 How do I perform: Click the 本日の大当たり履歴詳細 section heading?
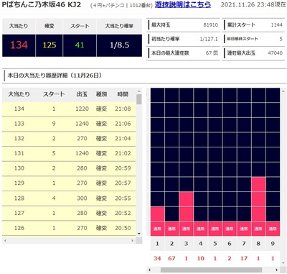tap(55, 76)
